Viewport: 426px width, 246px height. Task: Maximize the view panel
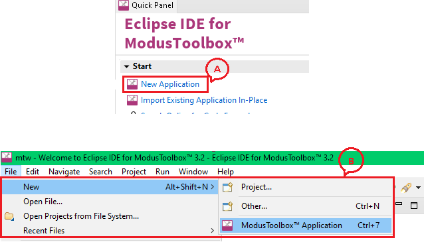coord(414,206)
